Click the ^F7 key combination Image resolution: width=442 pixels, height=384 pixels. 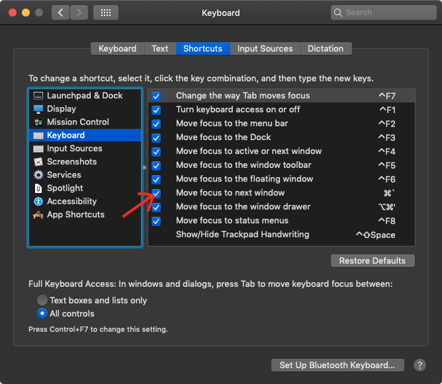click(386, 96)
